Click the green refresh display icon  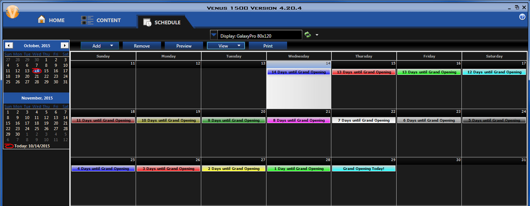click(307, 35)
